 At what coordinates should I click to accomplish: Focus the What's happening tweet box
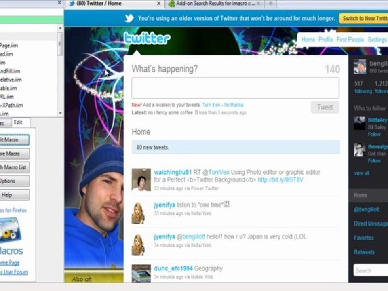tap(235, 88)
